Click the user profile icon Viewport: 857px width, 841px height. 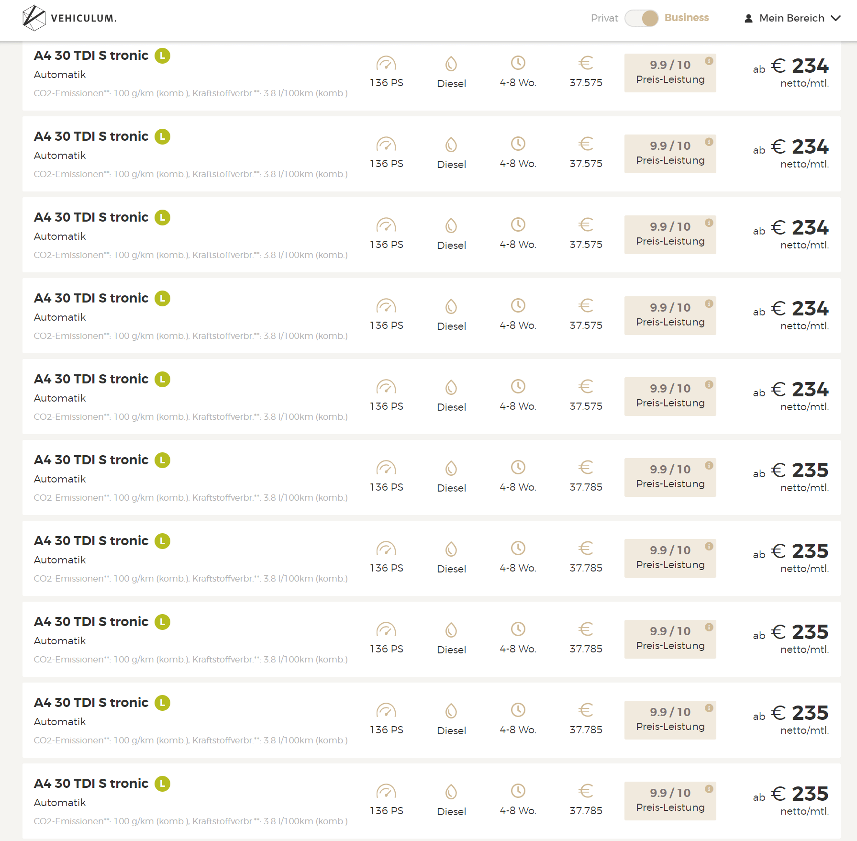click(x=748, y=19)
